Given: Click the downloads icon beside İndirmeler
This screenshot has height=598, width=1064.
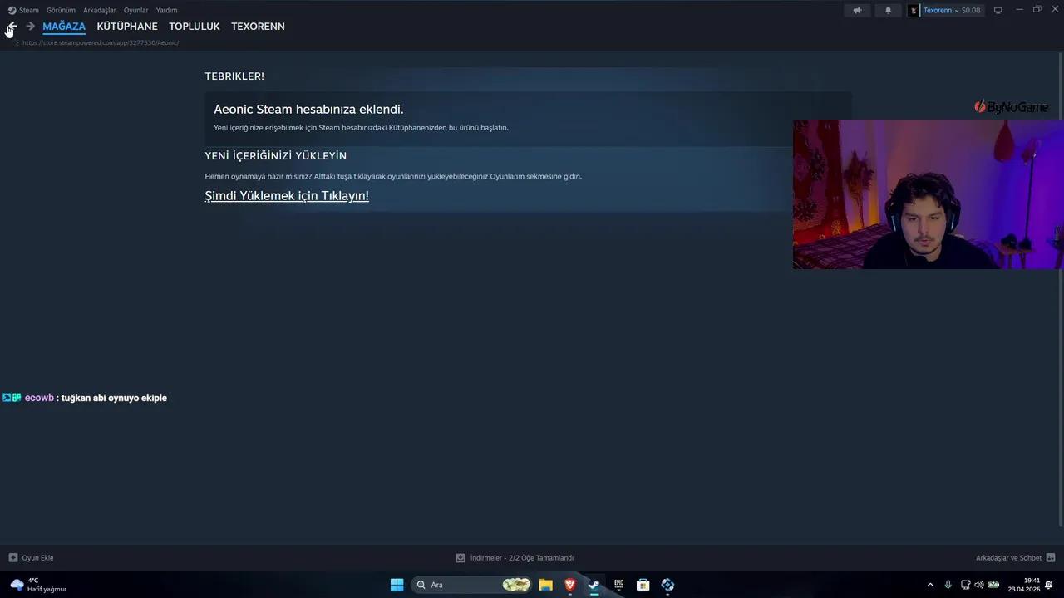Looking at the screenshot, I should [x=461, y=558].
